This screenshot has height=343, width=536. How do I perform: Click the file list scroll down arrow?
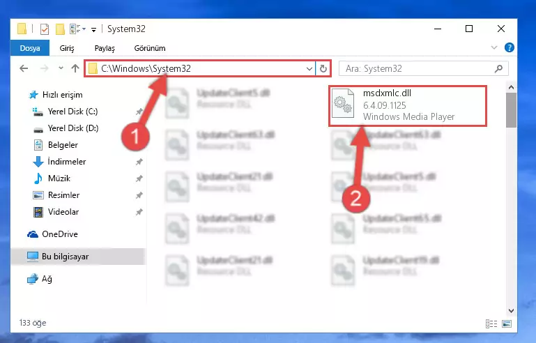click(x=511, y=310)
